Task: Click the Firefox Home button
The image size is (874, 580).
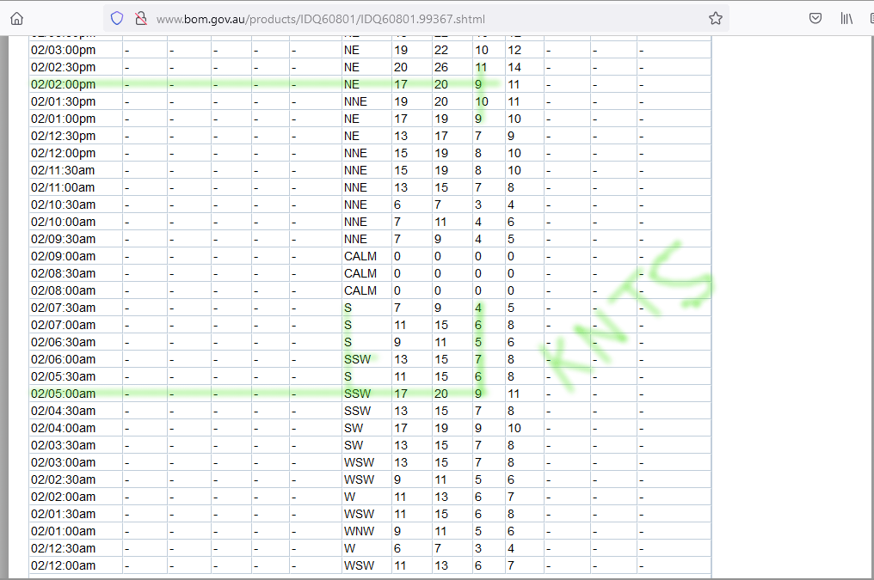Action: (17, 18)
